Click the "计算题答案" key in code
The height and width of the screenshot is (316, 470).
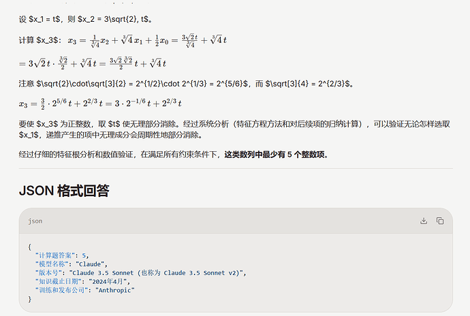pyautogui.click(x=55, y=255)
